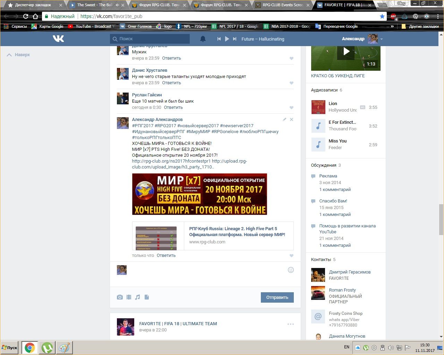Focus the Поиск search field
The height and width of the screenshot is (355, 444).
(x=150, y=39)
